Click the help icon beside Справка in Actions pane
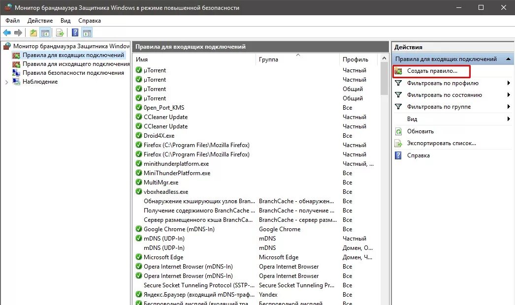 398,155
